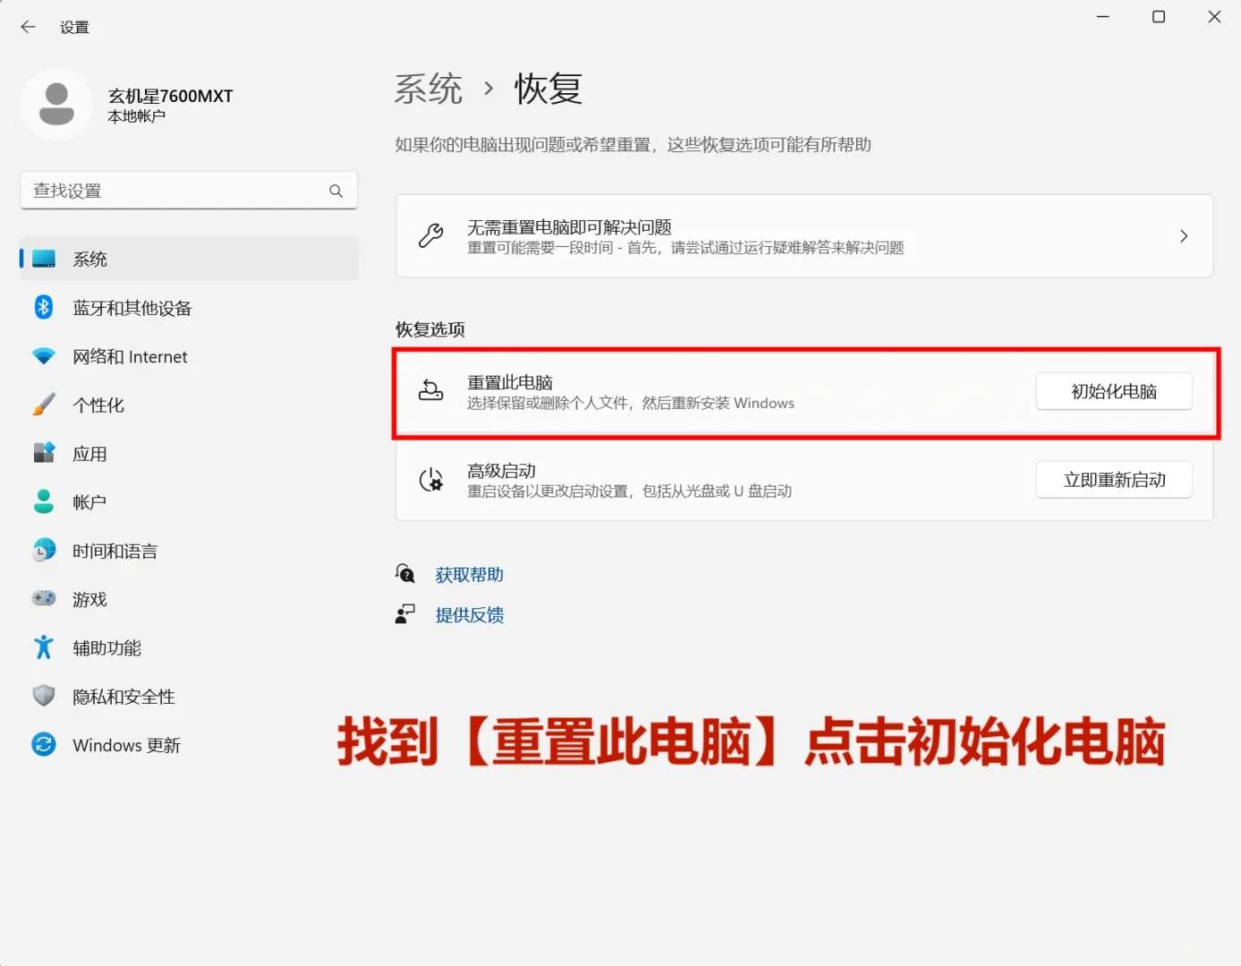
Task: Expand chevron on 无需重置电脑即可解决问题 card
Action: [x=1184, y=236]
